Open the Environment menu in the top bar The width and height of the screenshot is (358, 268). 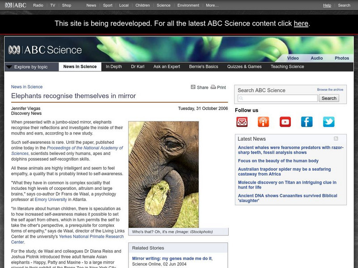tap(188, 5)
